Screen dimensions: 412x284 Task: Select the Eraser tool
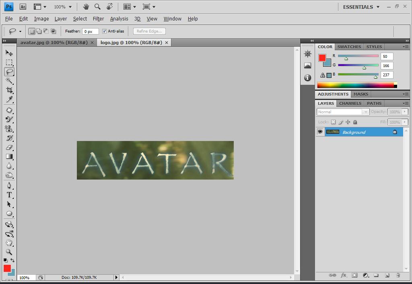pyautogui.click(x=9, y=147)
